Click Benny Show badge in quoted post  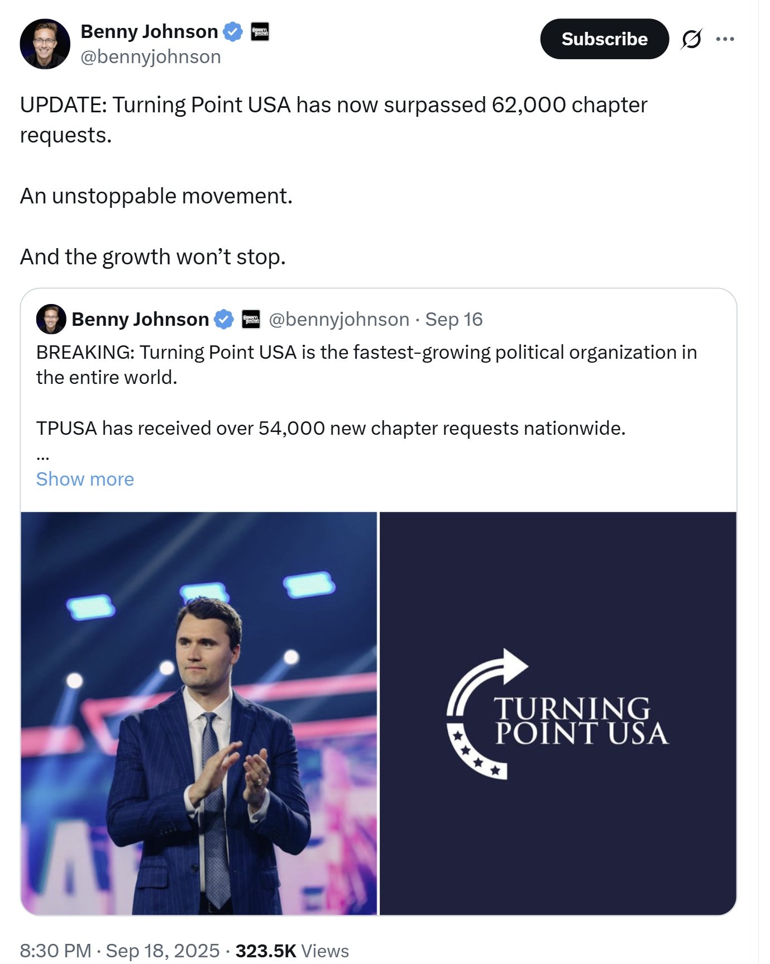[251, 320]
